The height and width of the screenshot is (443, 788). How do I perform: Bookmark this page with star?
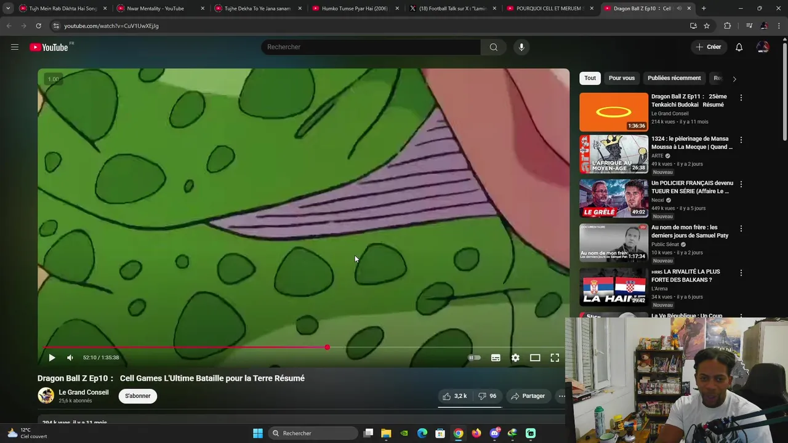pos(707,26)
